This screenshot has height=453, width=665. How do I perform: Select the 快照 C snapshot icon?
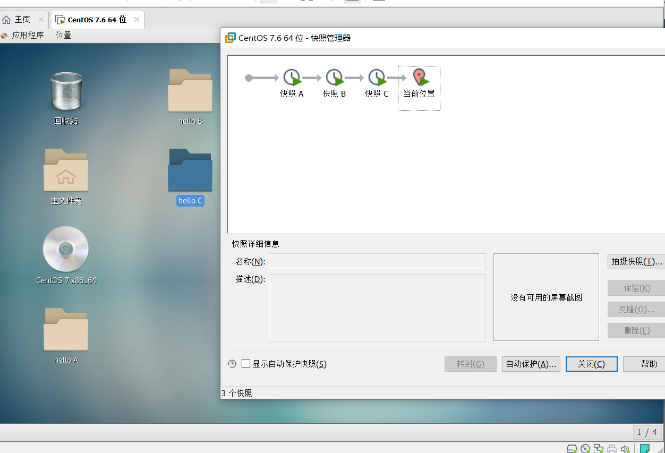377,78
